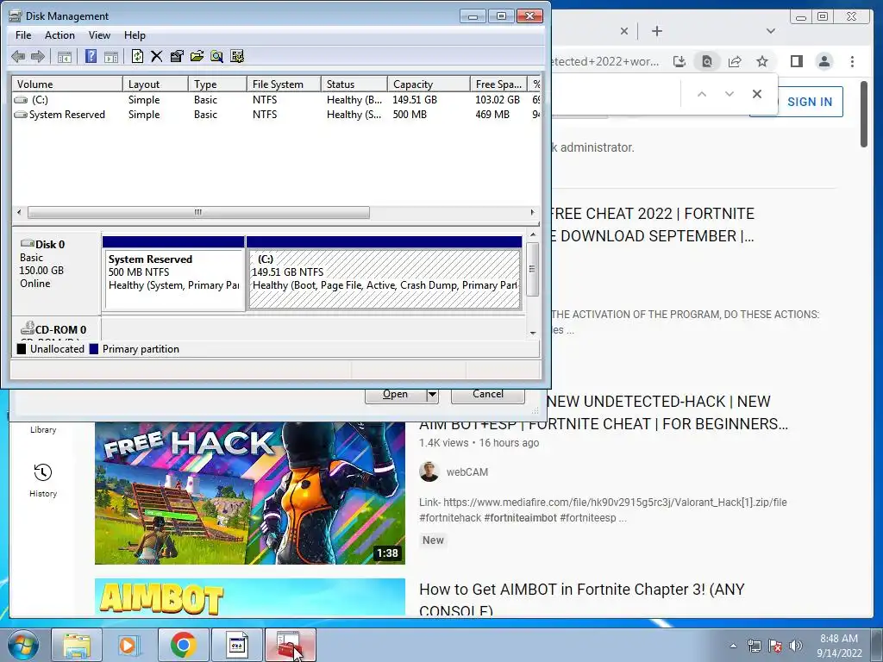
Task: Expand the Chrome tab search chevron
Action: pyautogui.click(x=770, y=31)
